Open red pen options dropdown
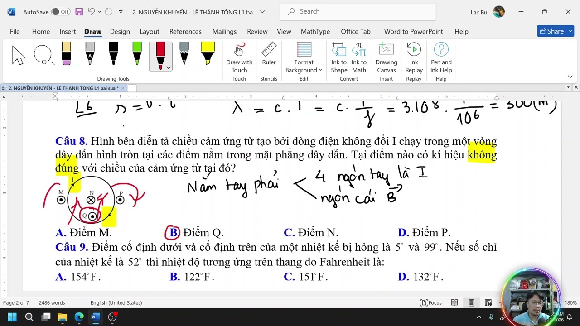580x326 pixels. pos(169,67)
